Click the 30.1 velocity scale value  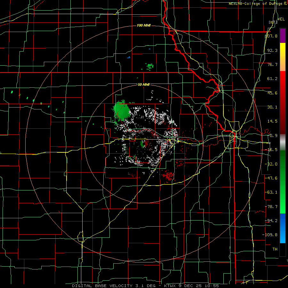[272, 107]
